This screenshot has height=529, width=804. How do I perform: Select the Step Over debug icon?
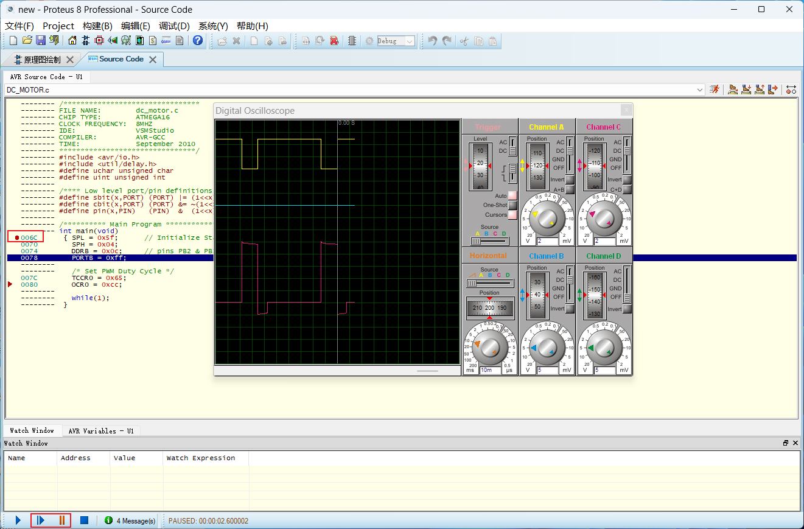click(733, 89)
